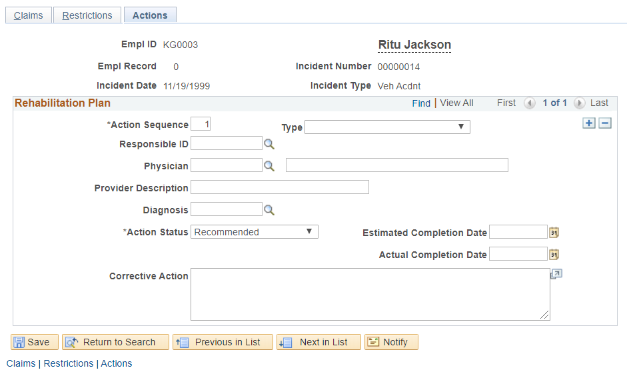Switch to the Claims tab

tap(29, 15)
